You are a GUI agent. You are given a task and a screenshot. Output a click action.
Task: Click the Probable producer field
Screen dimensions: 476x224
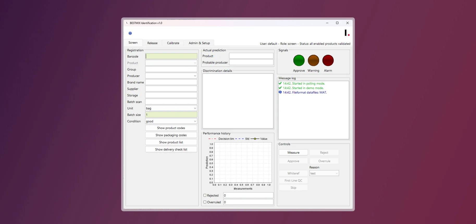click(x=251, y=62)
